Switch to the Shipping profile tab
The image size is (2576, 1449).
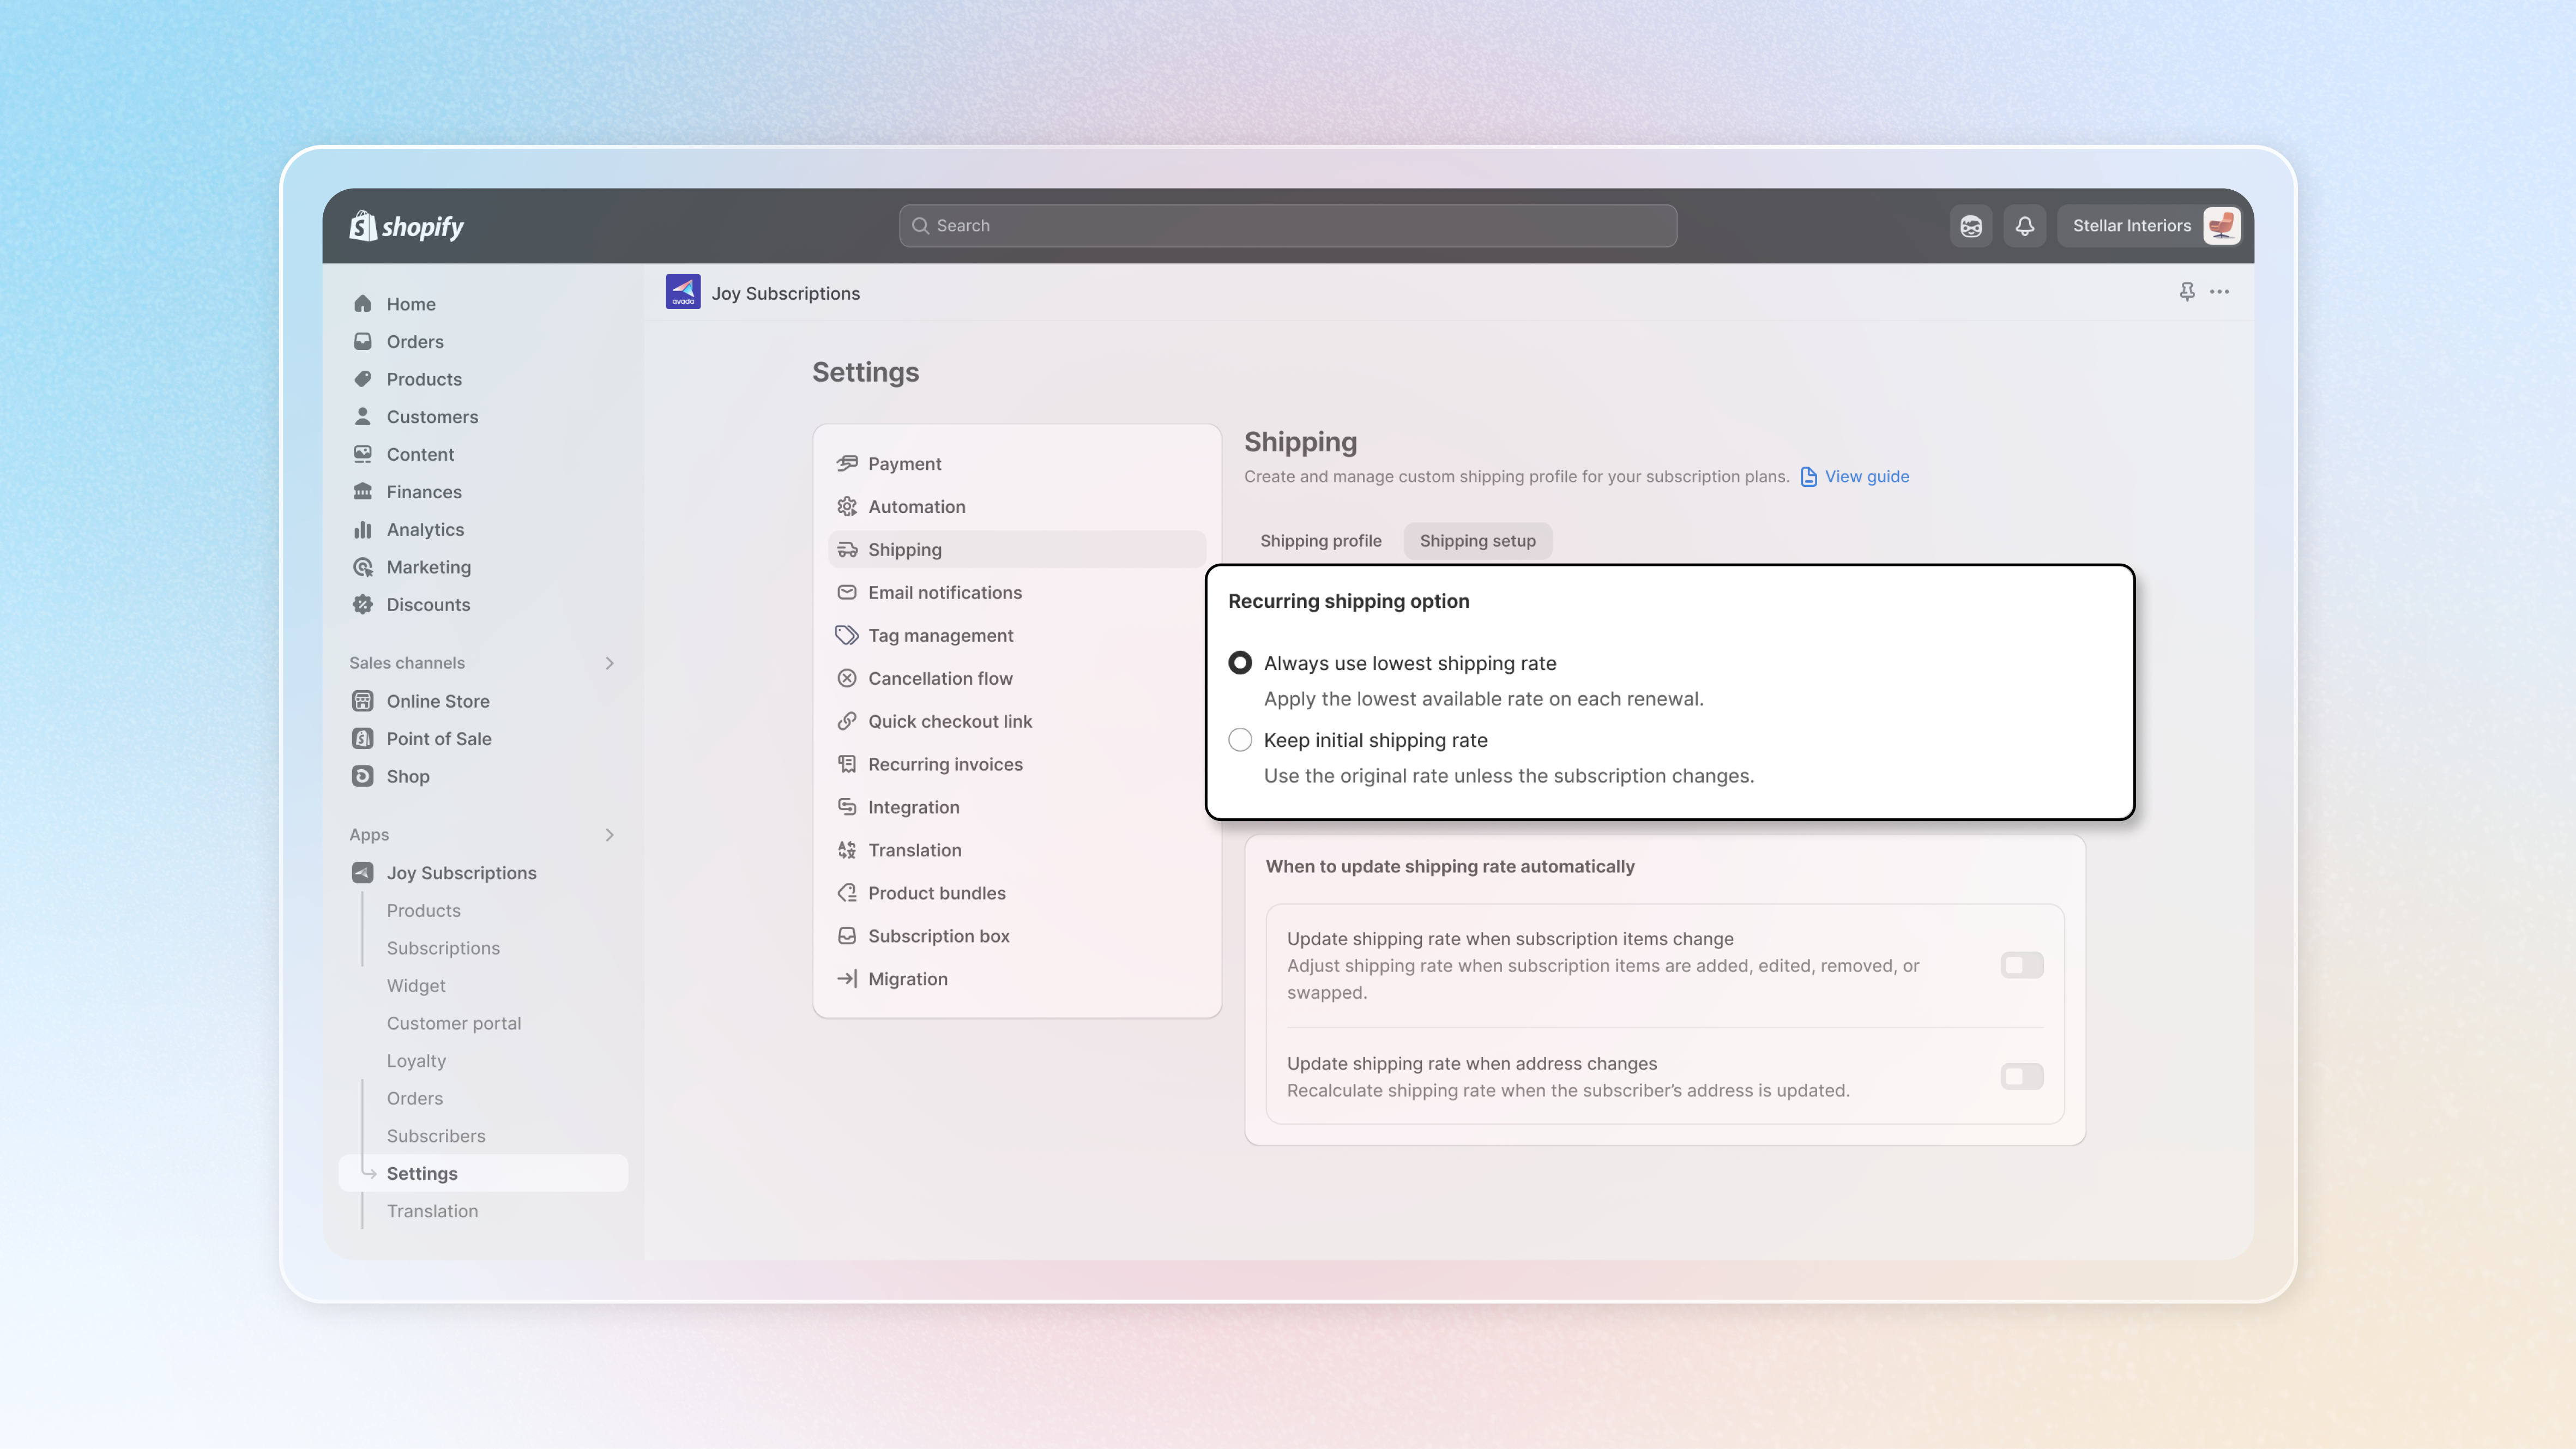click(x=1320, y=541)
